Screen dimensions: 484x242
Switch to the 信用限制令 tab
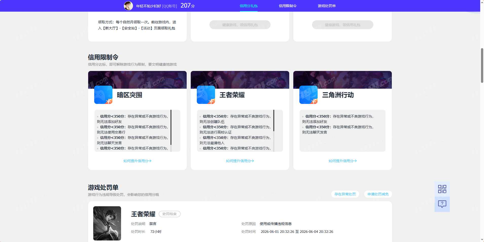click(288, 6)
